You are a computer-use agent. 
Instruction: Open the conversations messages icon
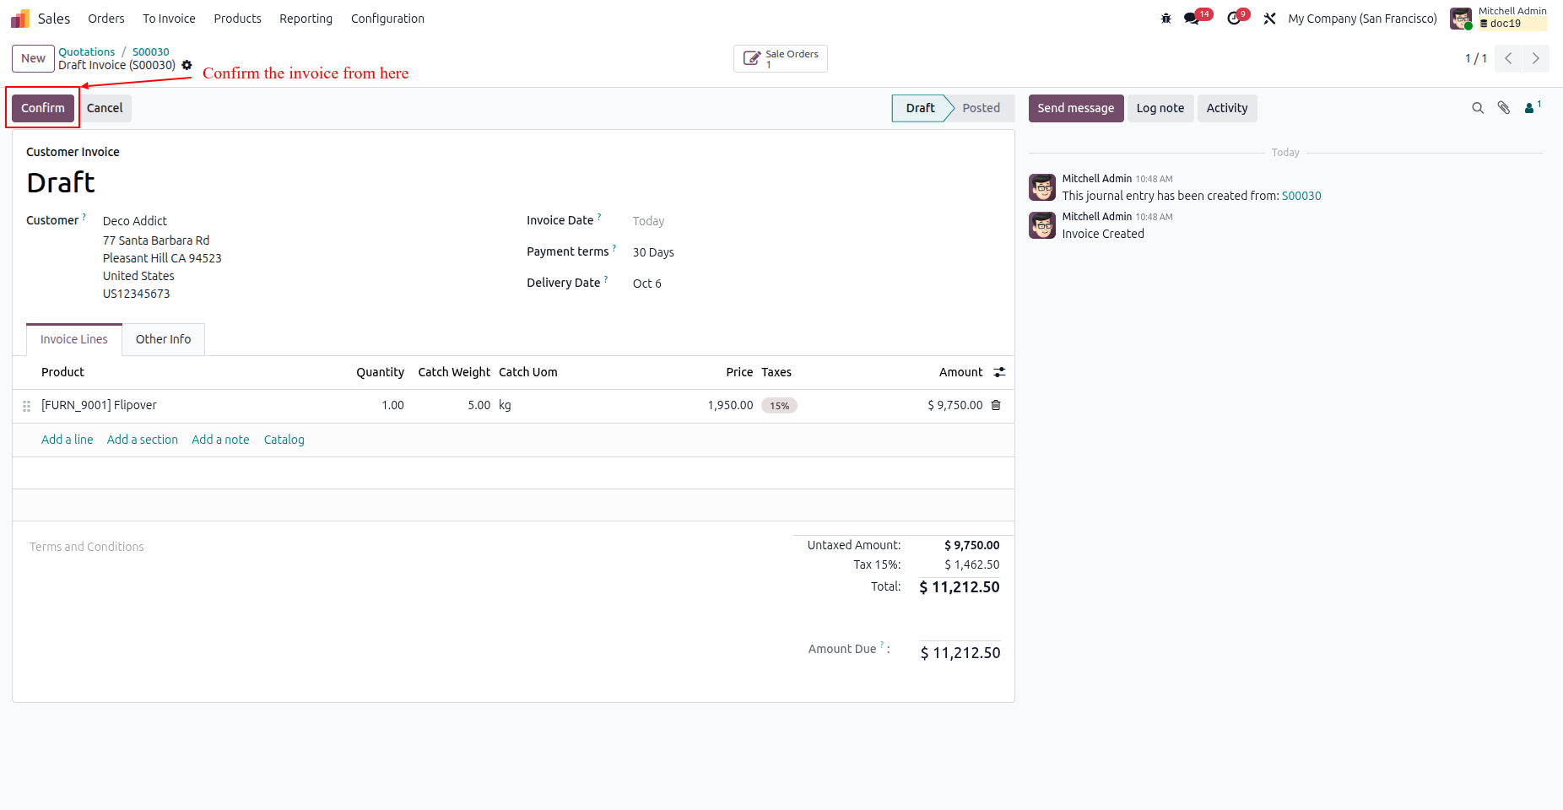coord(1192,19)
